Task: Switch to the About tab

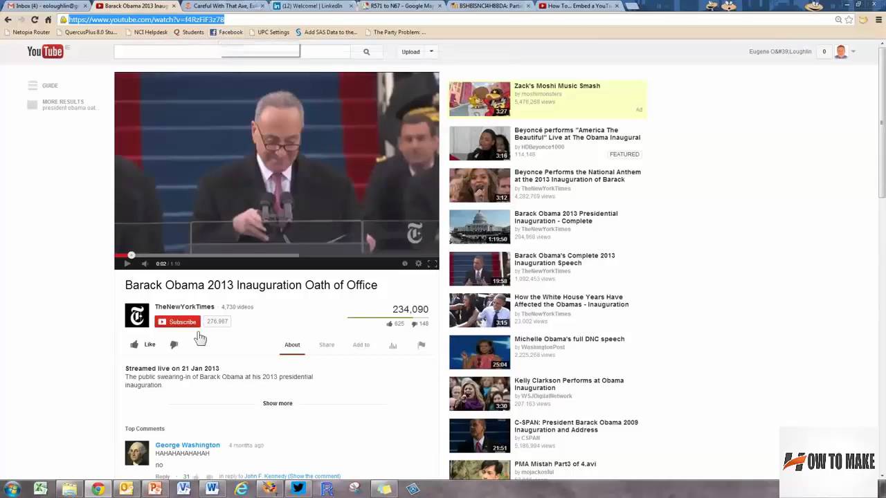Action: tap(292, 344)
